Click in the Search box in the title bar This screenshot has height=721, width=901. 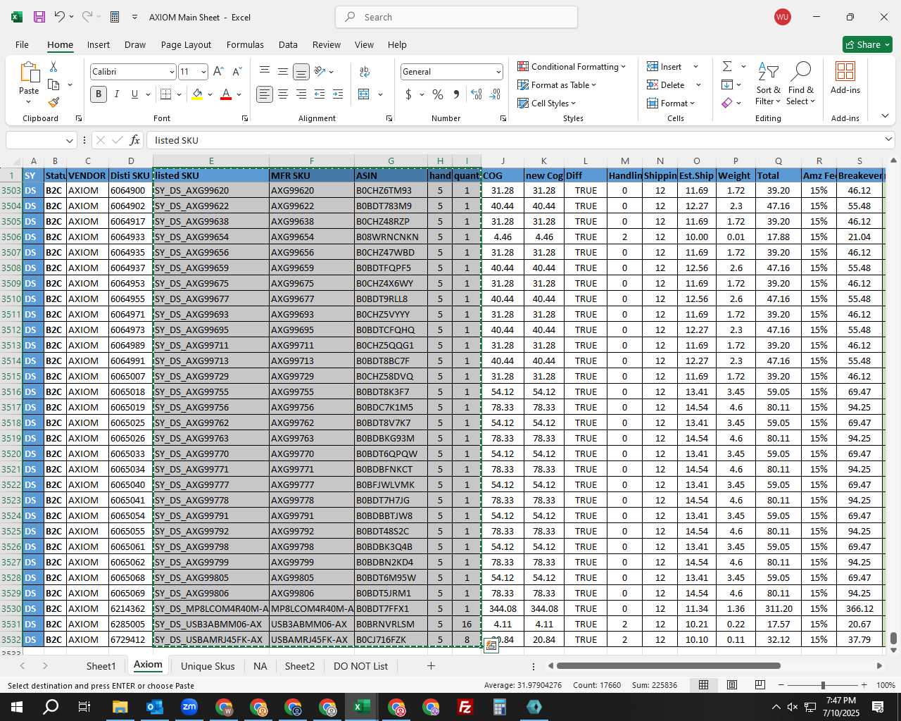456,17
